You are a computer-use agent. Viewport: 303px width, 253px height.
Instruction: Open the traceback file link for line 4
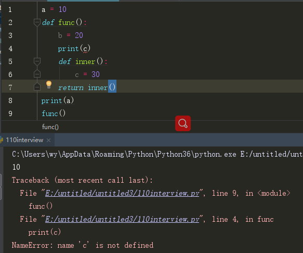(x=122, y=219)
